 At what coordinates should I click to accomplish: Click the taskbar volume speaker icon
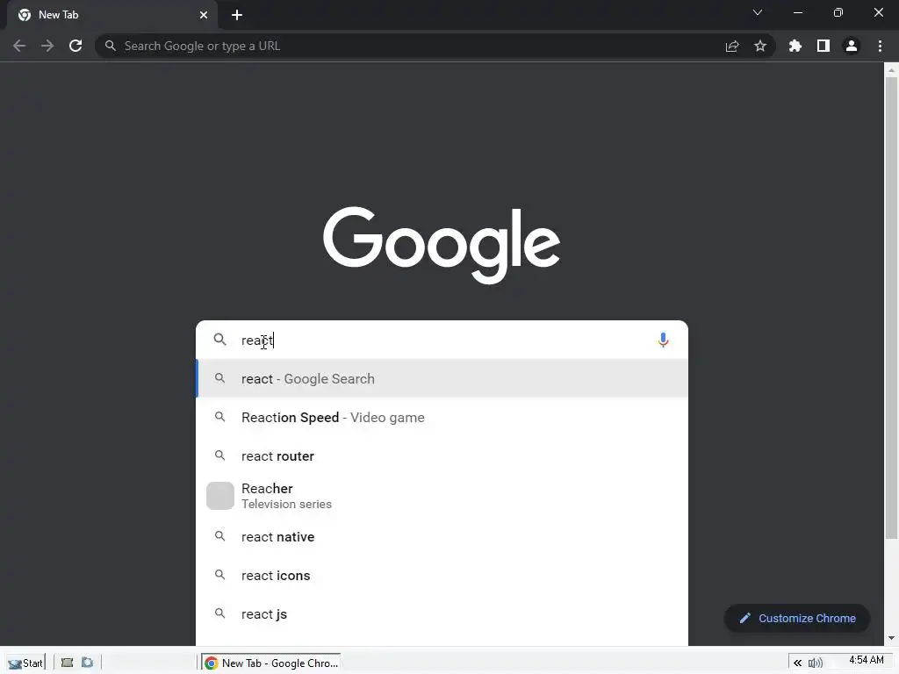(815, 663)
